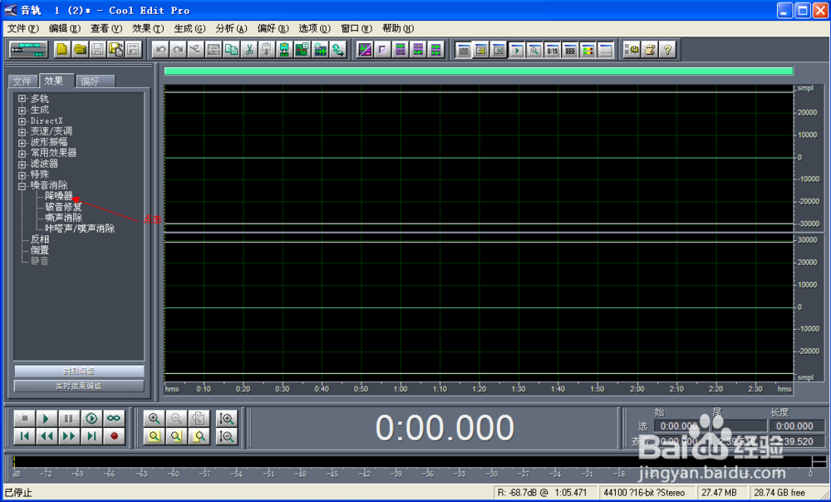The height and width of the screenshot is (502, 831).
Task: Select 嘶声消除 in the effects tree
Action: [64, 218]
